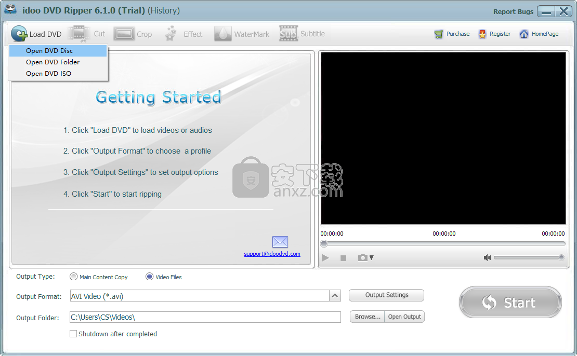This screenshot has height=356, width=577.
Task: Click the Register text label
Action: pyautogui.click(x=500, y=34)
